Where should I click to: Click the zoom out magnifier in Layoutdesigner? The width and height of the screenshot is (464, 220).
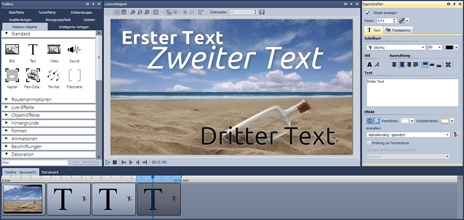point(140,12)
